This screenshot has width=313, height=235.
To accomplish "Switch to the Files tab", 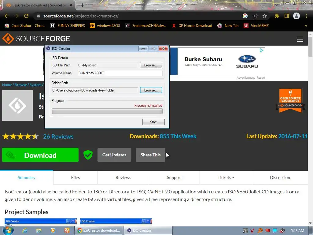I will click(x=75, y=177).
